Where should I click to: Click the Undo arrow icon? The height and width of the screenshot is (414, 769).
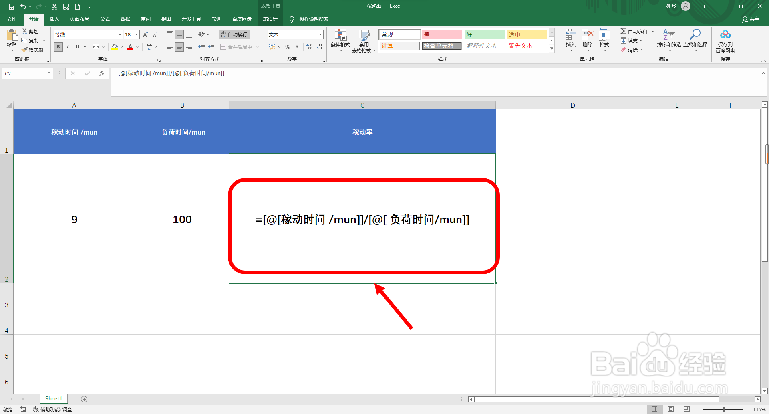(x=23, y=6)
